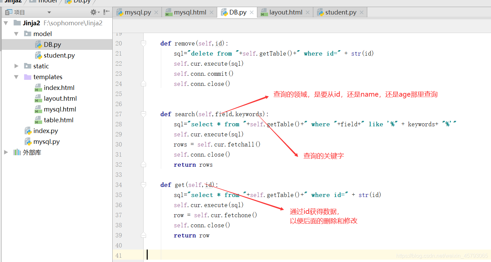This screenshot has width=491, height=262.
Task: Expand the static folder
Action: click(16, 66)
